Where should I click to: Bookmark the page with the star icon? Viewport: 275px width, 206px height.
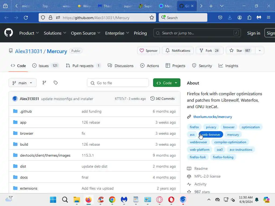[x=152, y=17]
